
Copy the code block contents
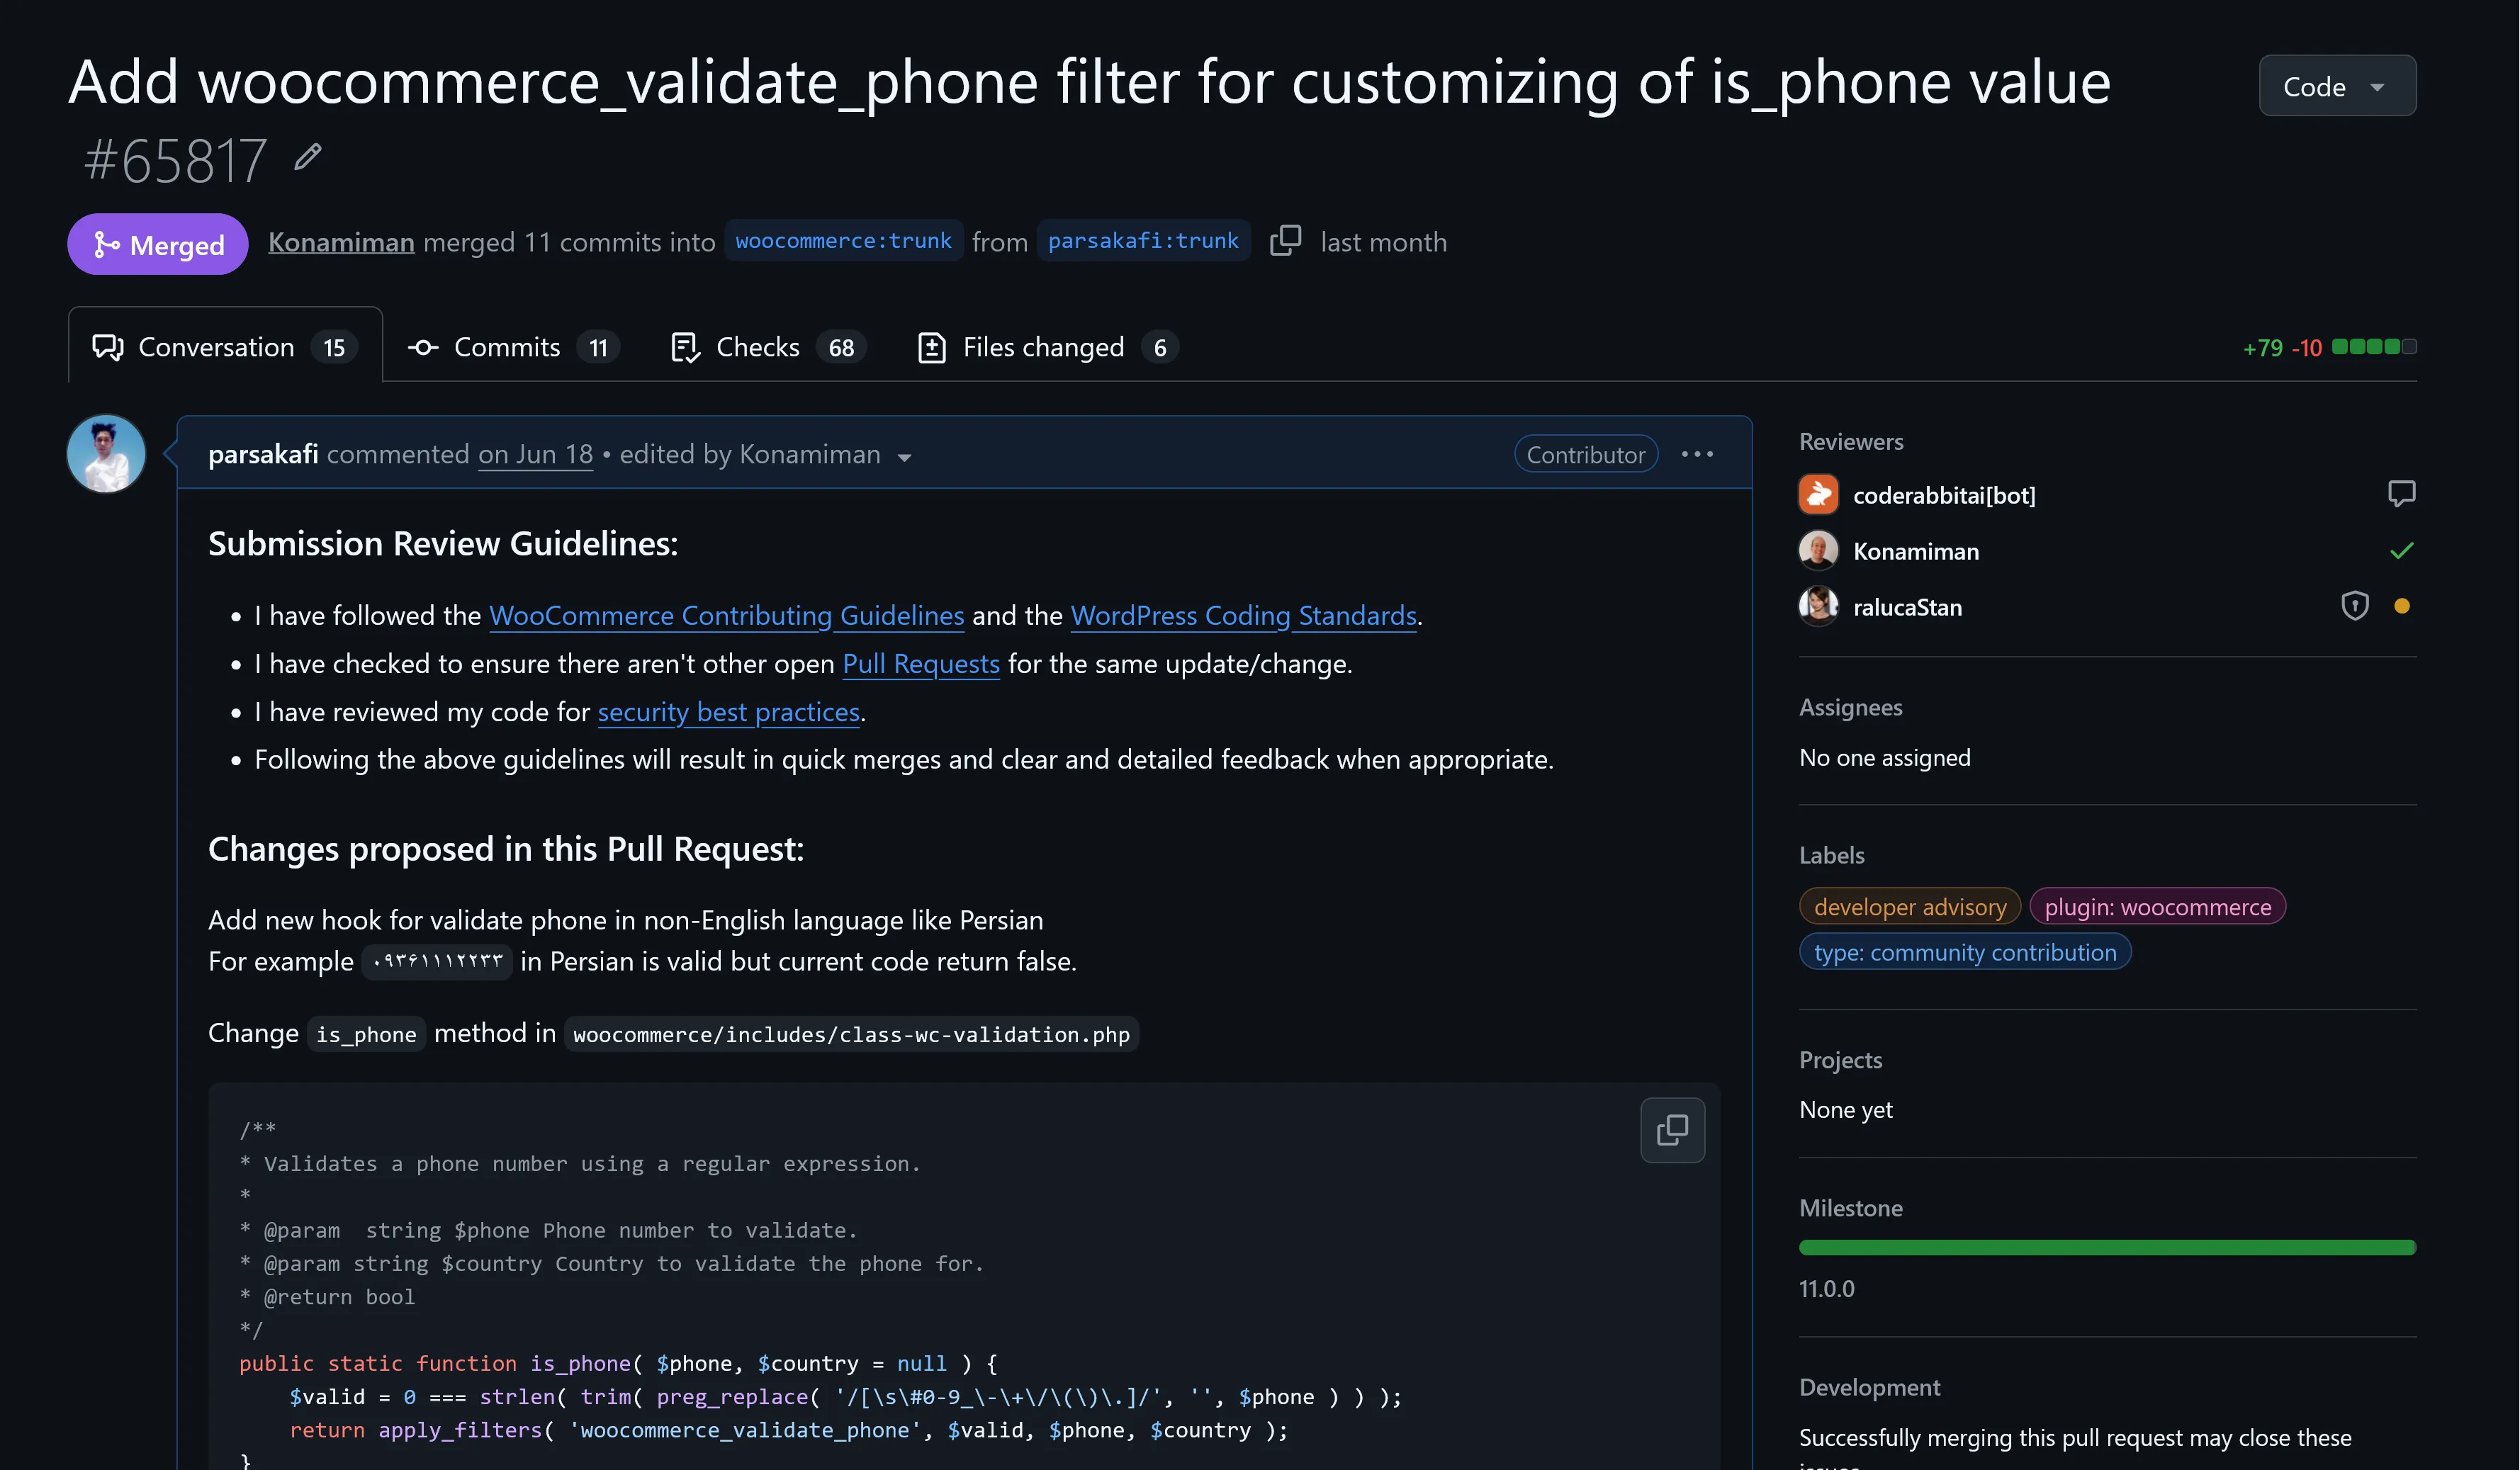1672,1130
